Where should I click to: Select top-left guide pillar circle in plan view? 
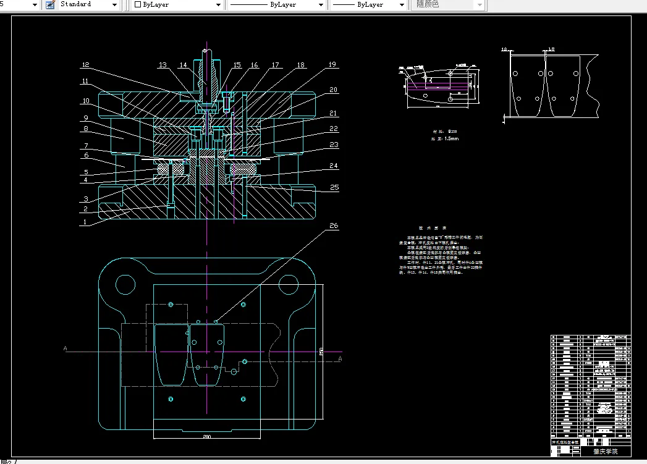click(125, 285)
